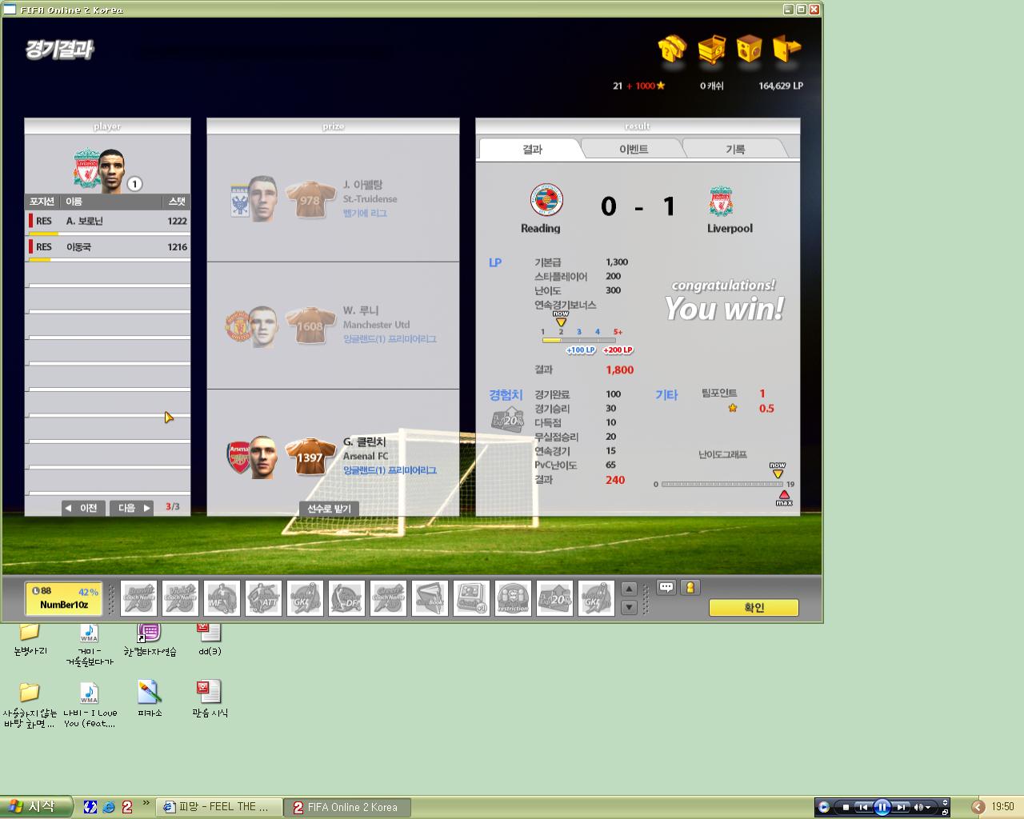
Task: Switch to the 이벤트 tab
Action: point(634,150)
